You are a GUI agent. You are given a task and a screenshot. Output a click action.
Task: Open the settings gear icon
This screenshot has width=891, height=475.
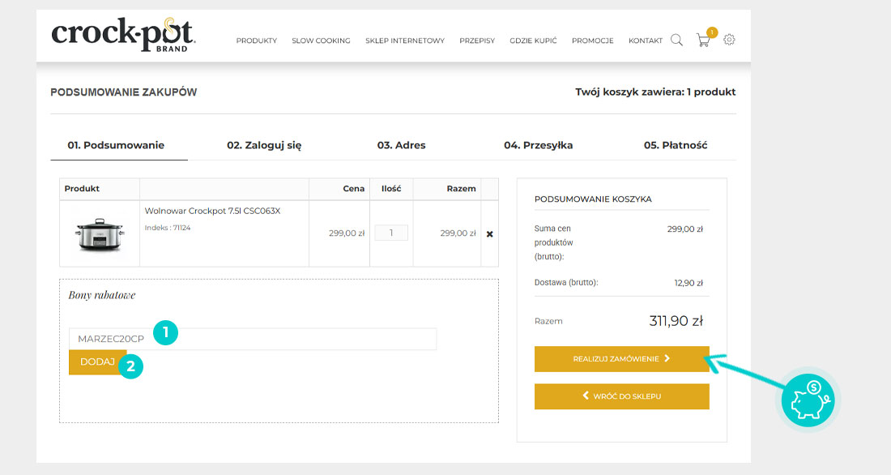pyautogui.click(x=729, y=40)
